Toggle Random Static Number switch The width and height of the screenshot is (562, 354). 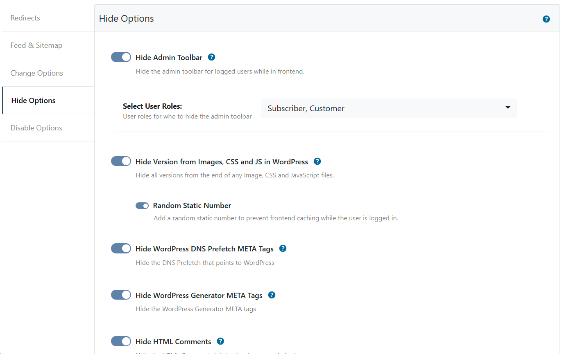(x=142, y=206)
